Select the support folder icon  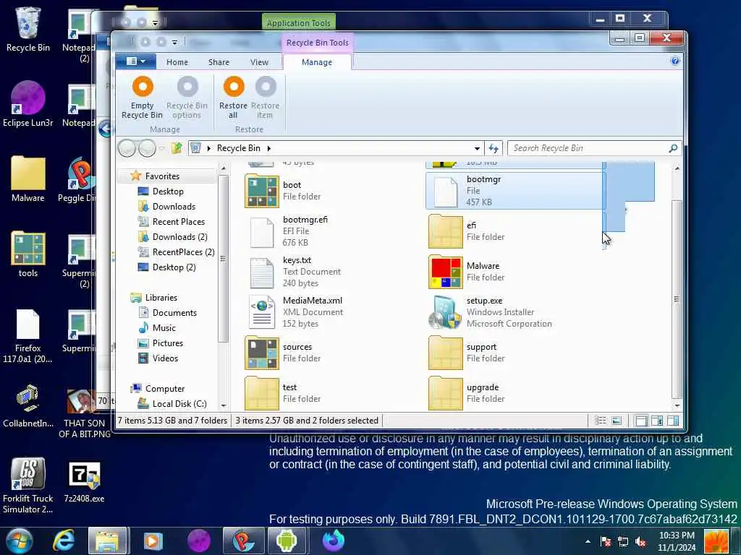point(445,353)
